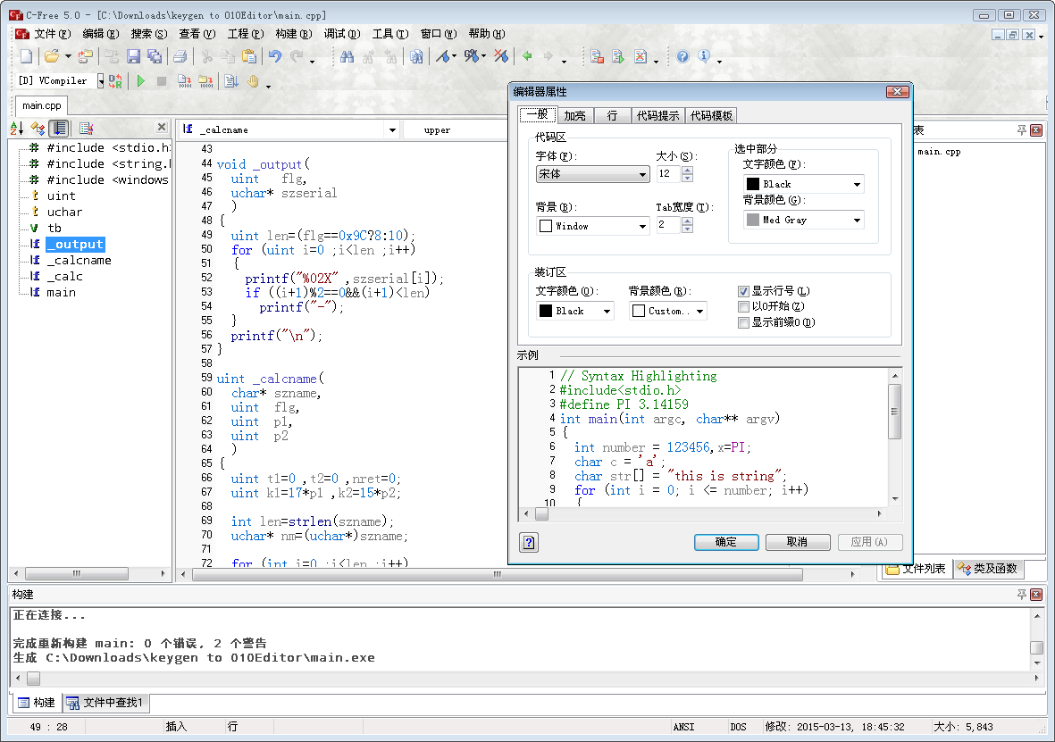
Task: Click the Save file floppy icon
Action: (134, 57)
